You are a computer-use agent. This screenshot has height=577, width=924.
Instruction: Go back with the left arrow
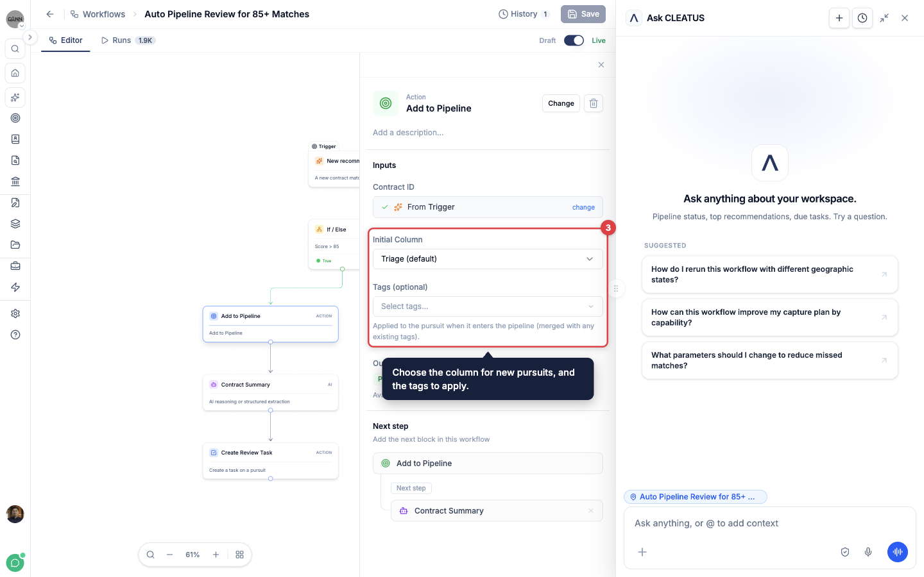click(x=50, y=14)
